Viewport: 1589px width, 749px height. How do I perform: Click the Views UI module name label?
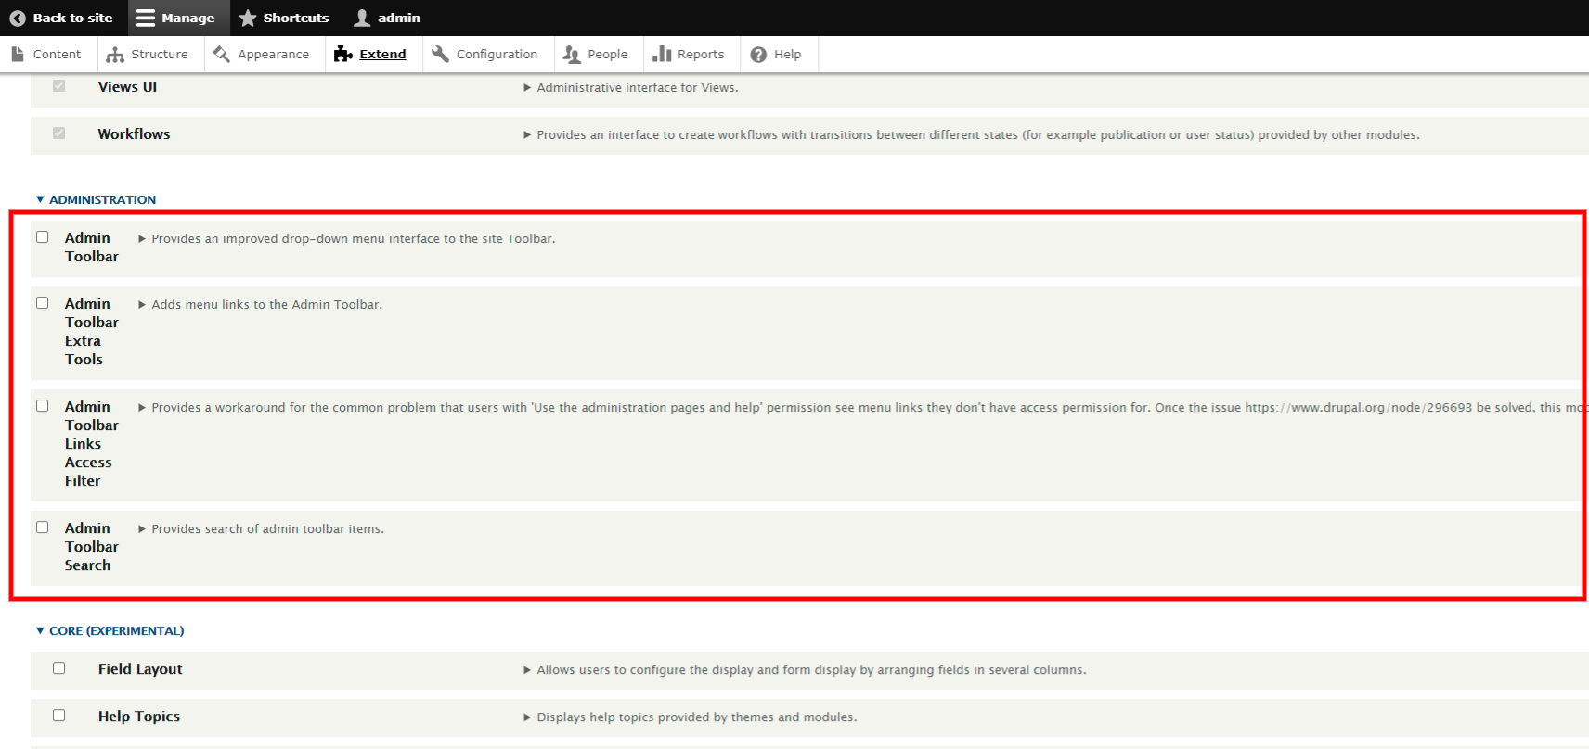[x=128, y=87]
